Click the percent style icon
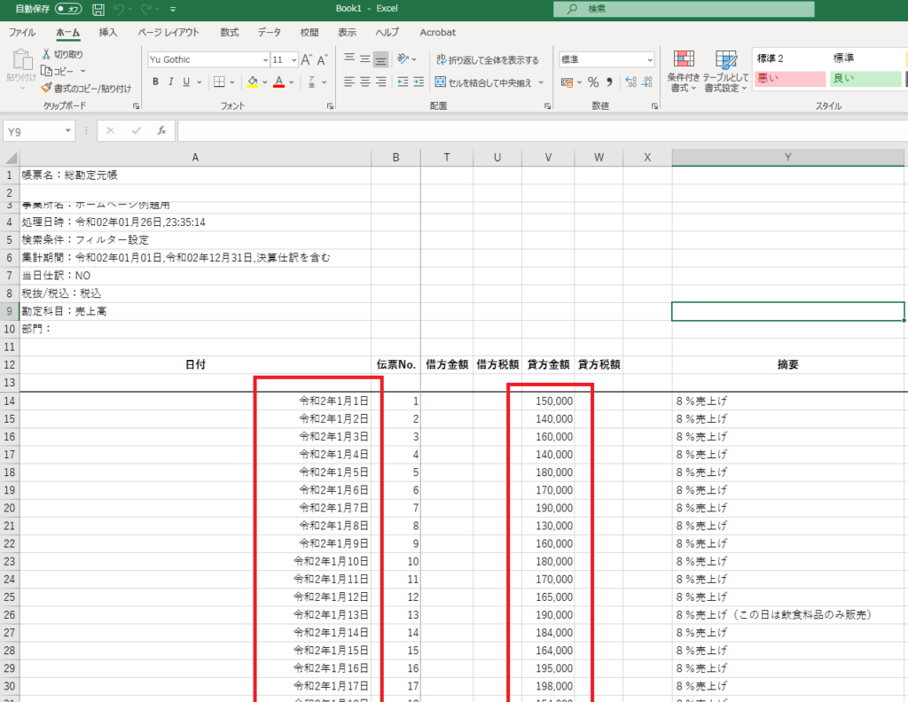 593,82
